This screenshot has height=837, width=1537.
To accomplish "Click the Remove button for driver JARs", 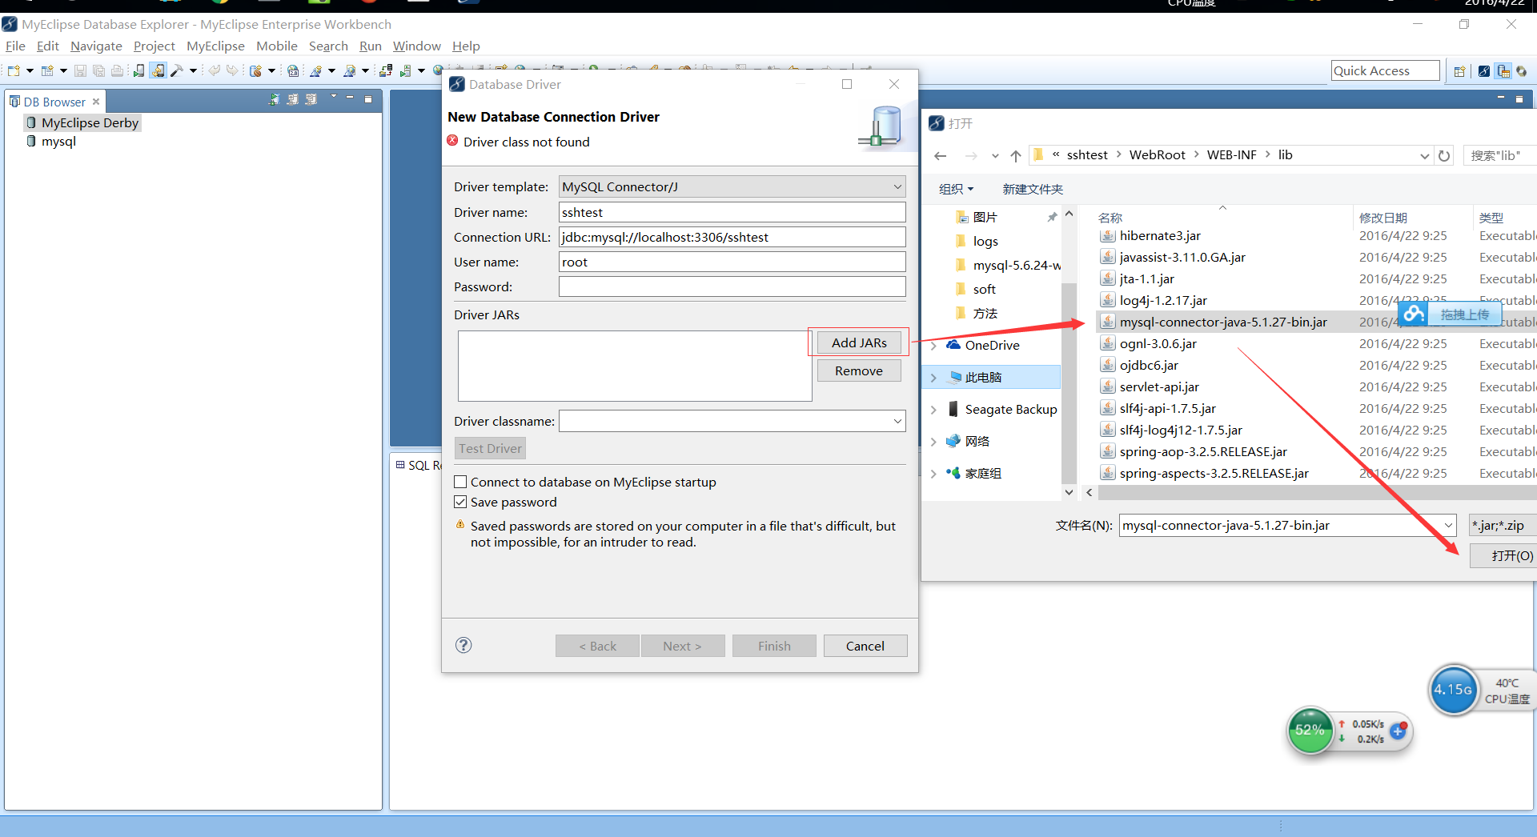I will point(859,370).
